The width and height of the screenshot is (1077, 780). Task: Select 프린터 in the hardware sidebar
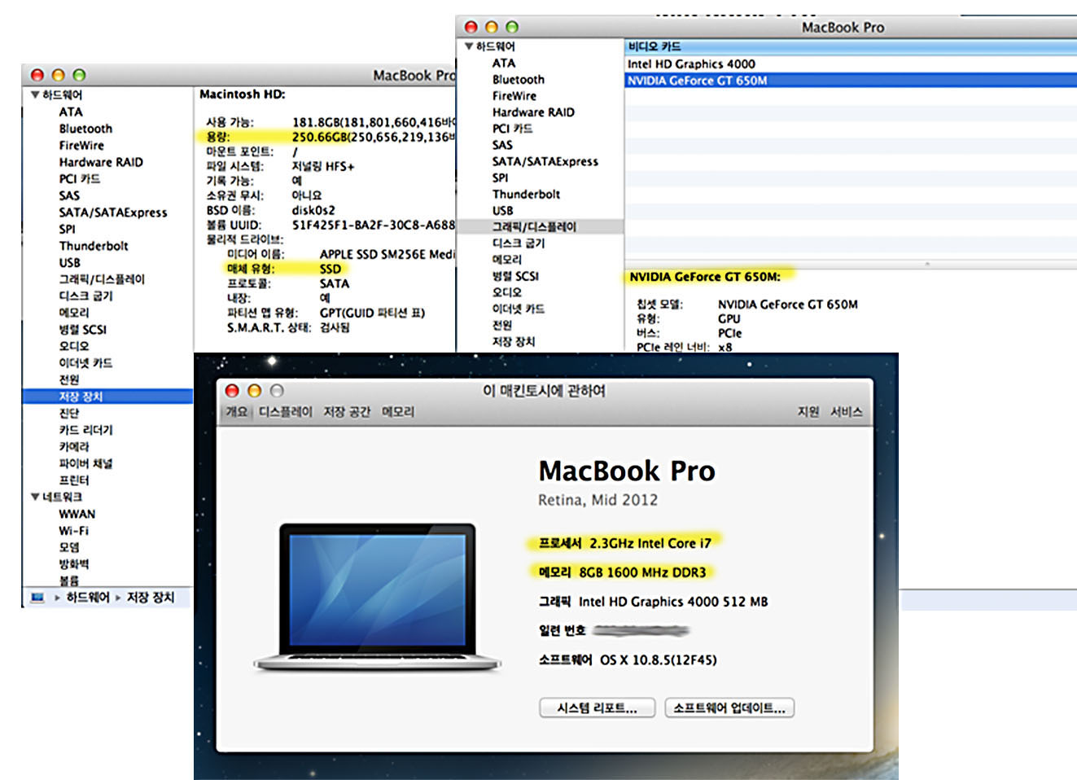[74, 480]
